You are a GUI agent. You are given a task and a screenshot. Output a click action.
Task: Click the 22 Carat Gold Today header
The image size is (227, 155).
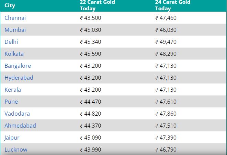coord(97,5)
